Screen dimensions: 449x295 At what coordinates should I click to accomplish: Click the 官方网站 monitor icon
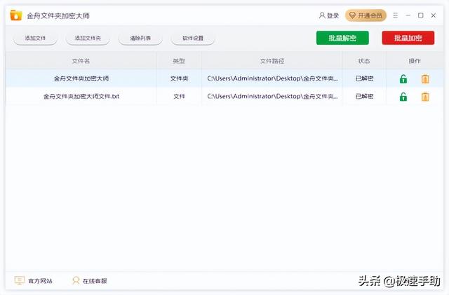point(20,280)
